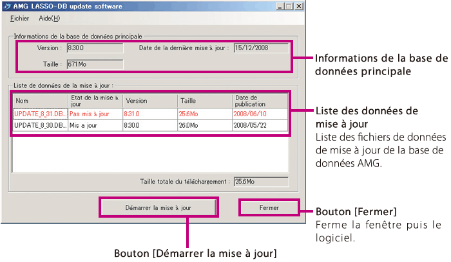Sort by the Nom column header
This screenshot has height=262, width=451.
[x=39, y=101]
